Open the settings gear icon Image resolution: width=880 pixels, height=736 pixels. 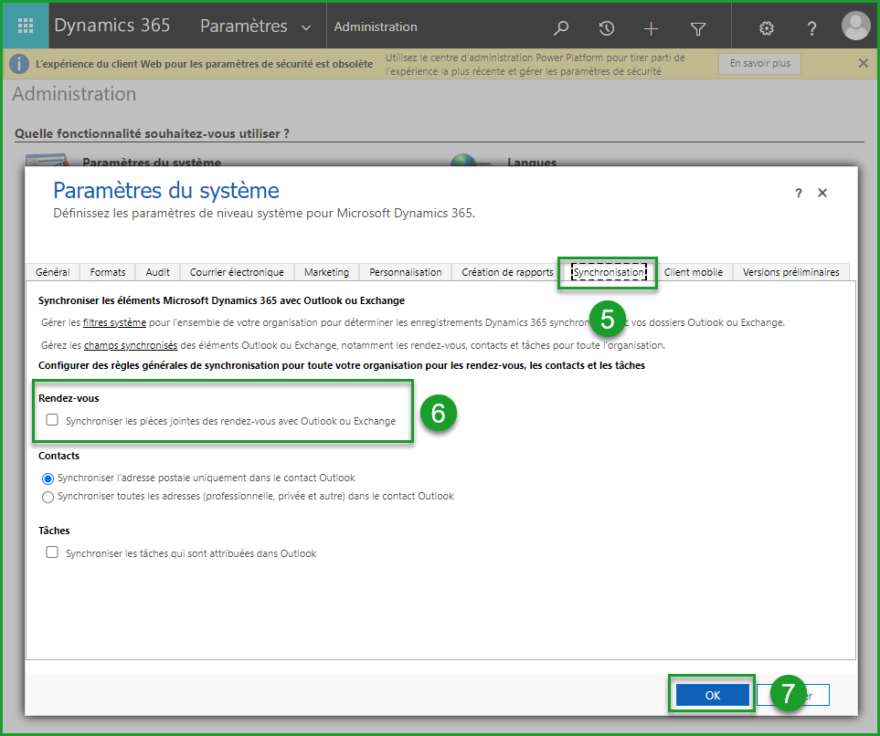767,28
